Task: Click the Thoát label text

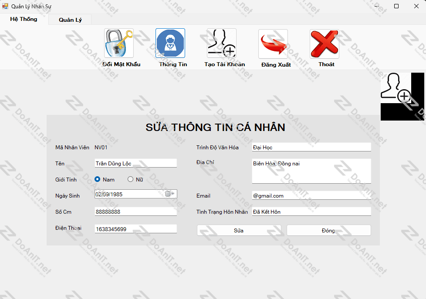Action: [327, 64]
